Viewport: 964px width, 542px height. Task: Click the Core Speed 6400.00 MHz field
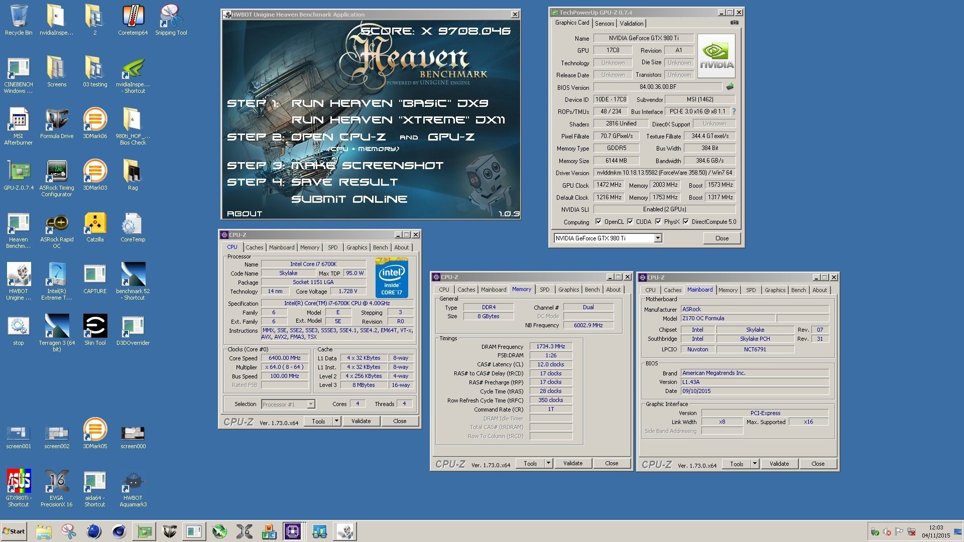tap(284, 358)
